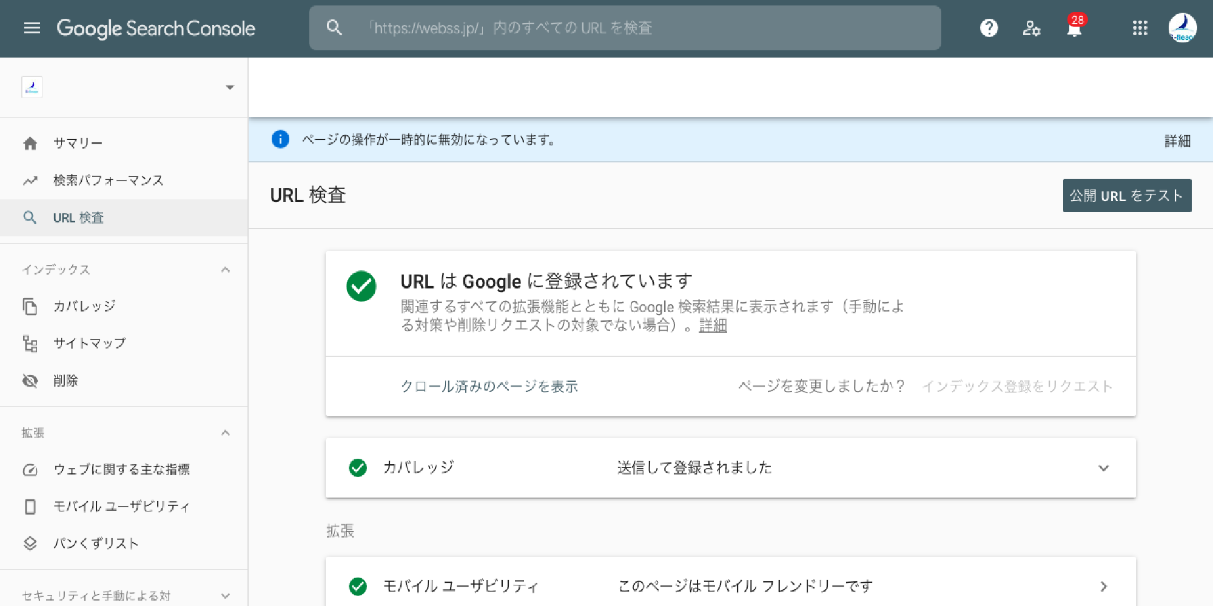Click the カバレッジ row green check icon

[x=358, y=468]
